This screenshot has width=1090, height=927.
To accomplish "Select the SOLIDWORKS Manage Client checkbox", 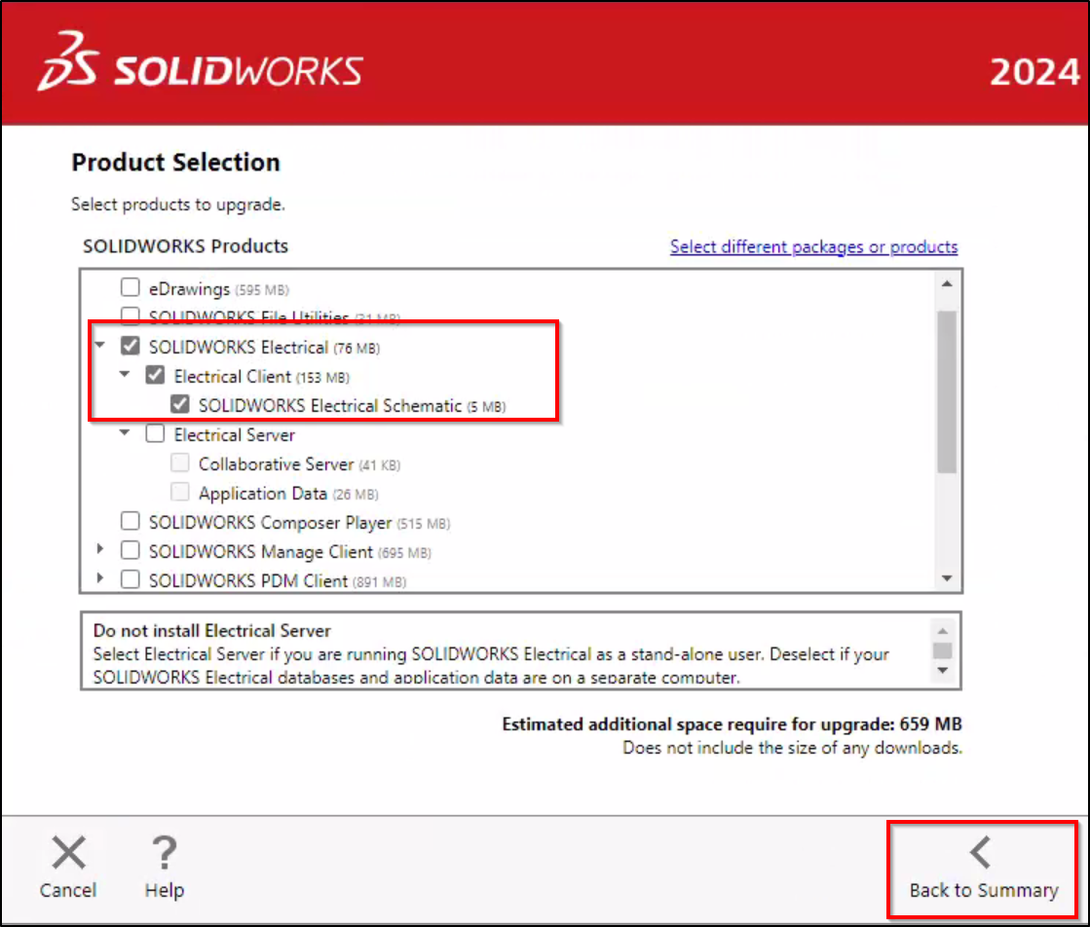I will [x=130, y=549].
